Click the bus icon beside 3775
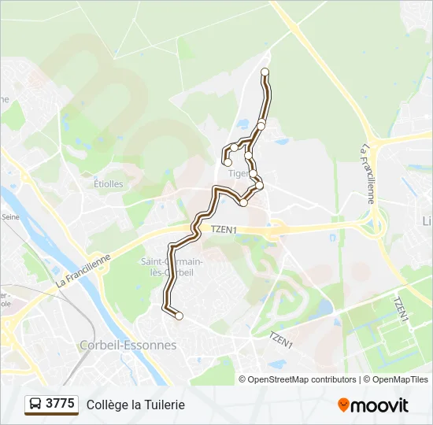This screenshot has width=433, height=425. [35, 404]
